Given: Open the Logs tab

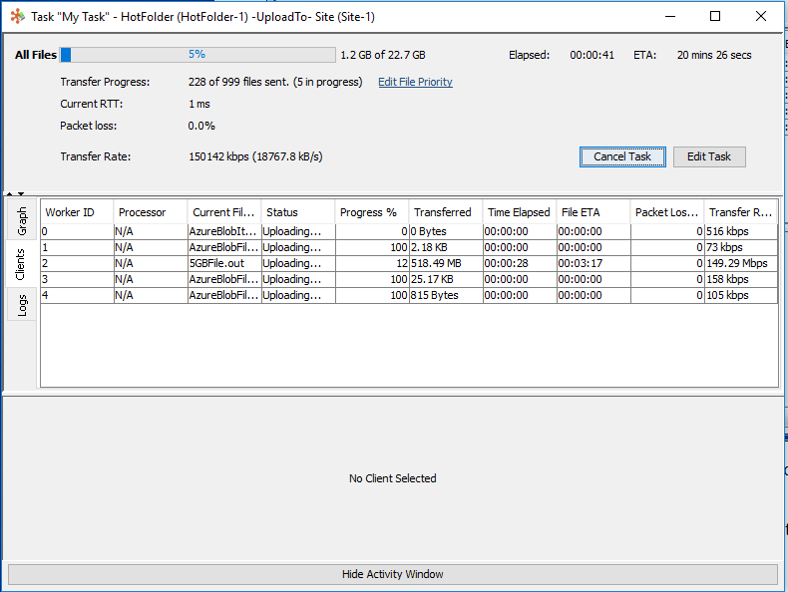Looking at the screenshot, I should click(x=22, y=306).
